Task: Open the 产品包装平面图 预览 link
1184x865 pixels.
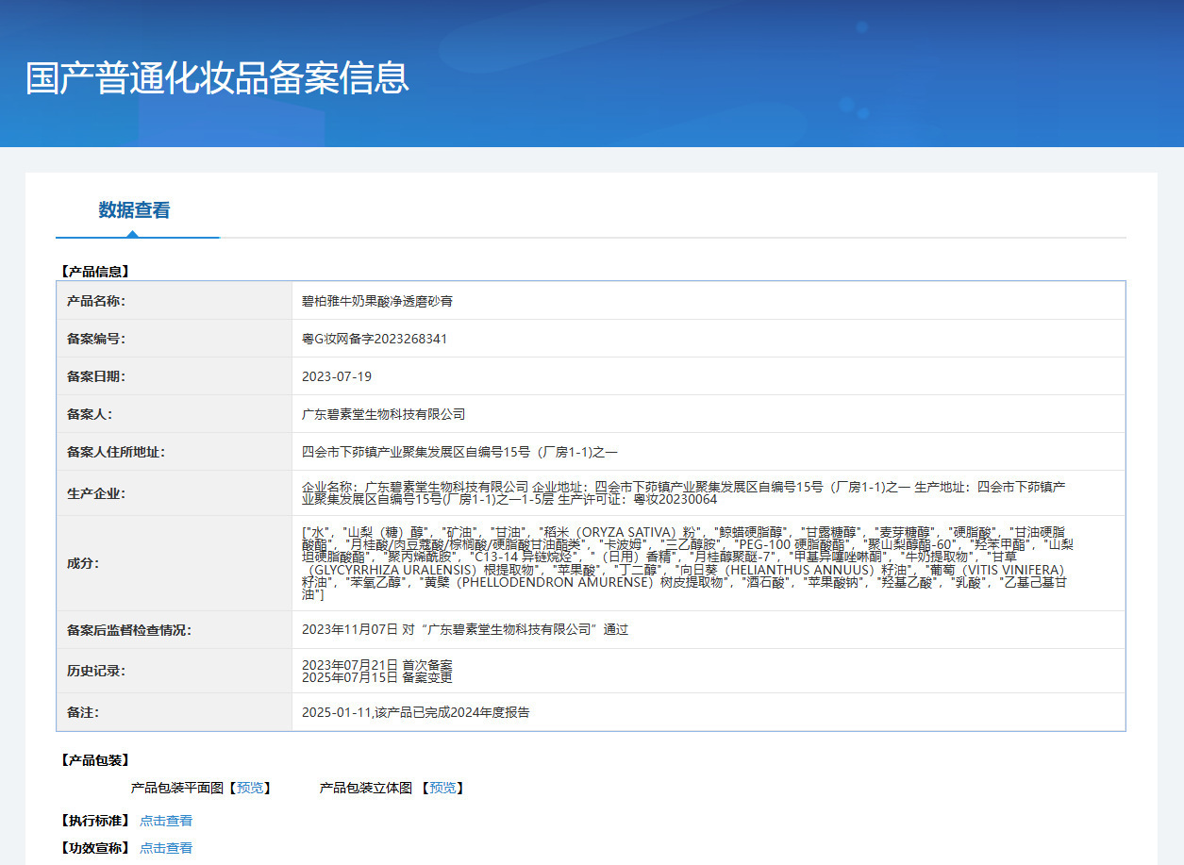Action: (250, 788)
